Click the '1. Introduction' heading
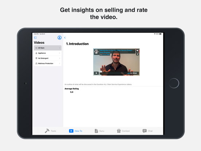 tap(77, 44)
